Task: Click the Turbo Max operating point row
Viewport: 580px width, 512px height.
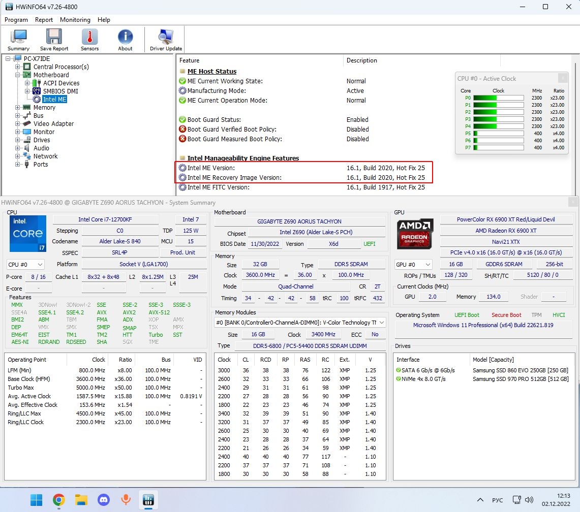Action: [105, 388]
